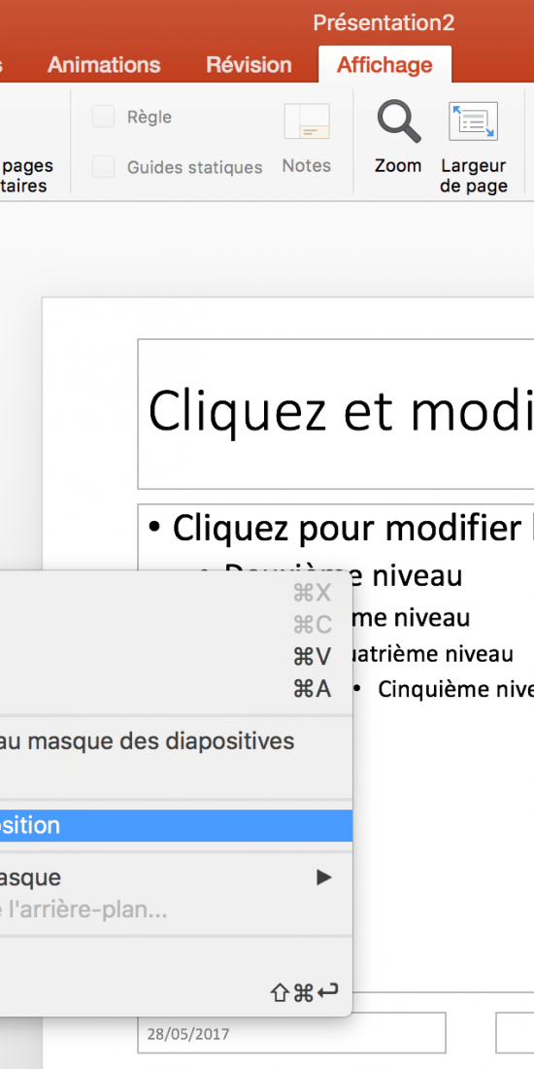This screenshot has width=534, height=1069.
Task: Click the slide title placeholder text
Action: pyautogui.click(x=341, y=411)
